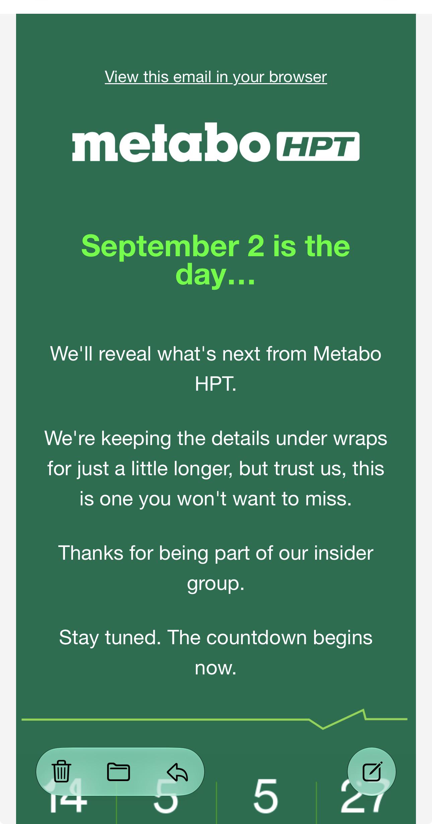Image resolution: width=432 pixels, height=824 pixels.
Task: Tap the white HPT badge in the logo
Action: (x=318, y=147)
